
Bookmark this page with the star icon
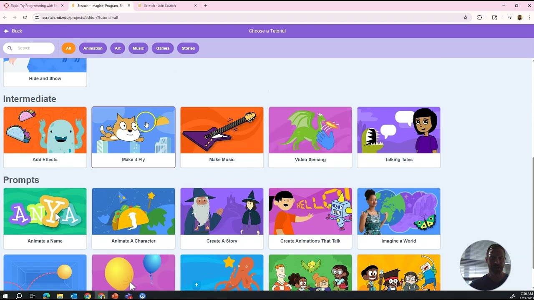pos(465,17)
